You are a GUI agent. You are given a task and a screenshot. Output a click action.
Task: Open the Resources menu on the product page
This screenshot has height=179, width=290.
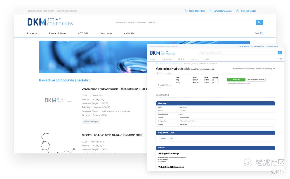(x=194, y=59)
